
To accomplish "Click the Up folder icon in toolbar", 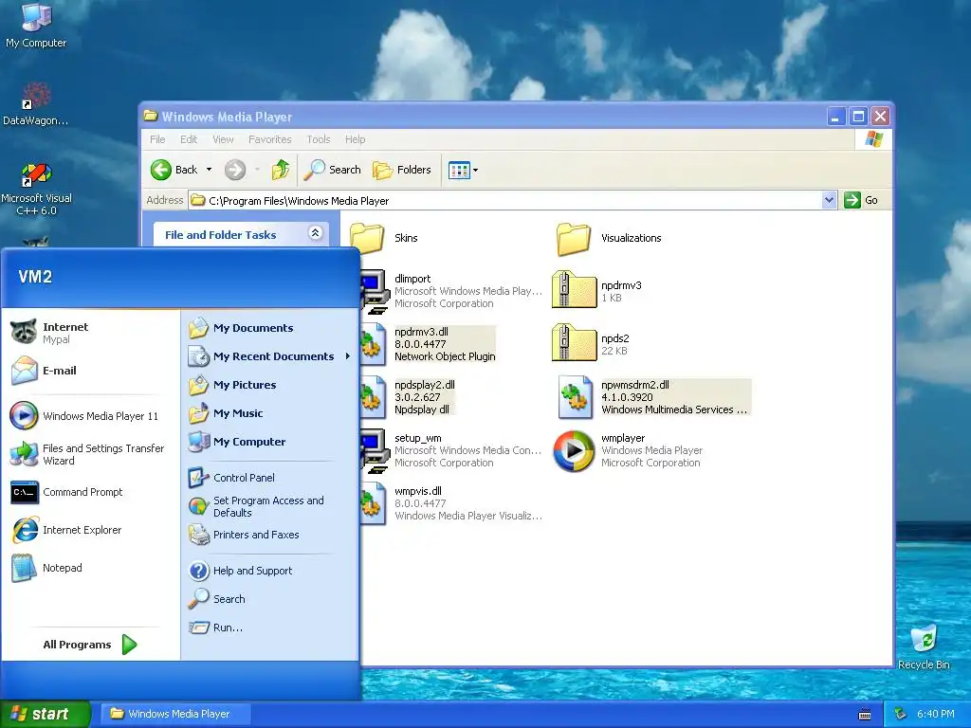I will 281,170.
